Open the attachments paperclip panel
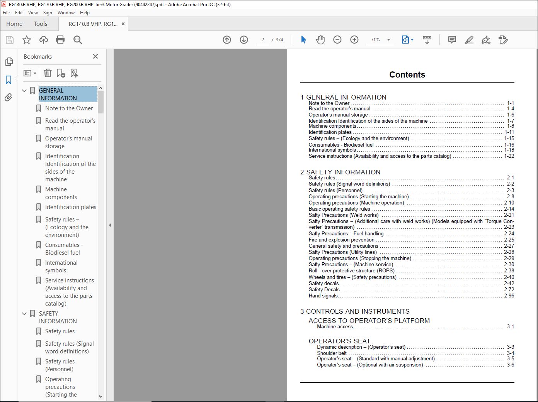Viewport: 538px width, 402px height. [x=9, y=98]
